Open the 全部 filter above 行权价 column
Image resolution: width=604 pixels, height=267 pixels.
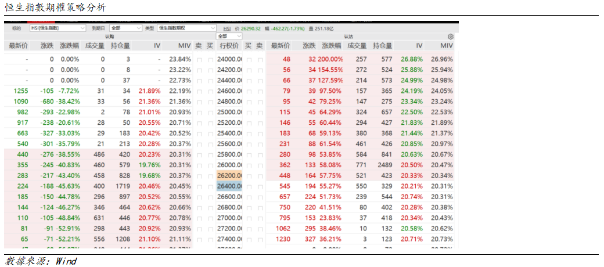229,36
